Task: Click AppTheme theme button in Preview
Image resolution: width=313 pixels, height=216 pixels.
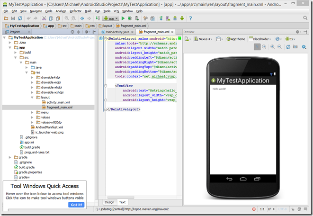Action: point(236,39)
